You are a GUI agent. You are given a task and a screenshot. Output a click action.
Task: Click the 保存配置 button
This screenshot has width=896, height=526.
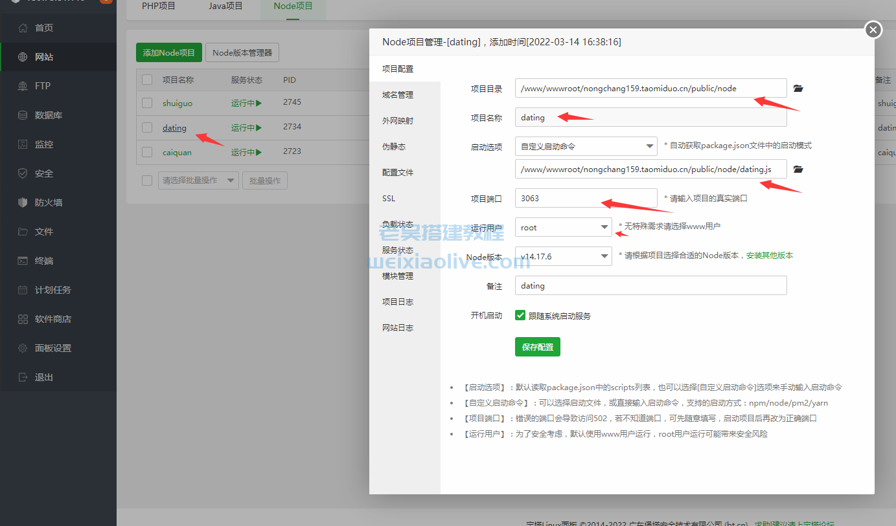click(x=538, y=347)
